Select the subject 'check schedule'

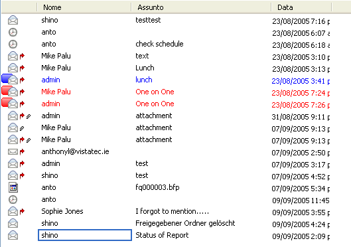pyautogui.click(x=159, y=44)
